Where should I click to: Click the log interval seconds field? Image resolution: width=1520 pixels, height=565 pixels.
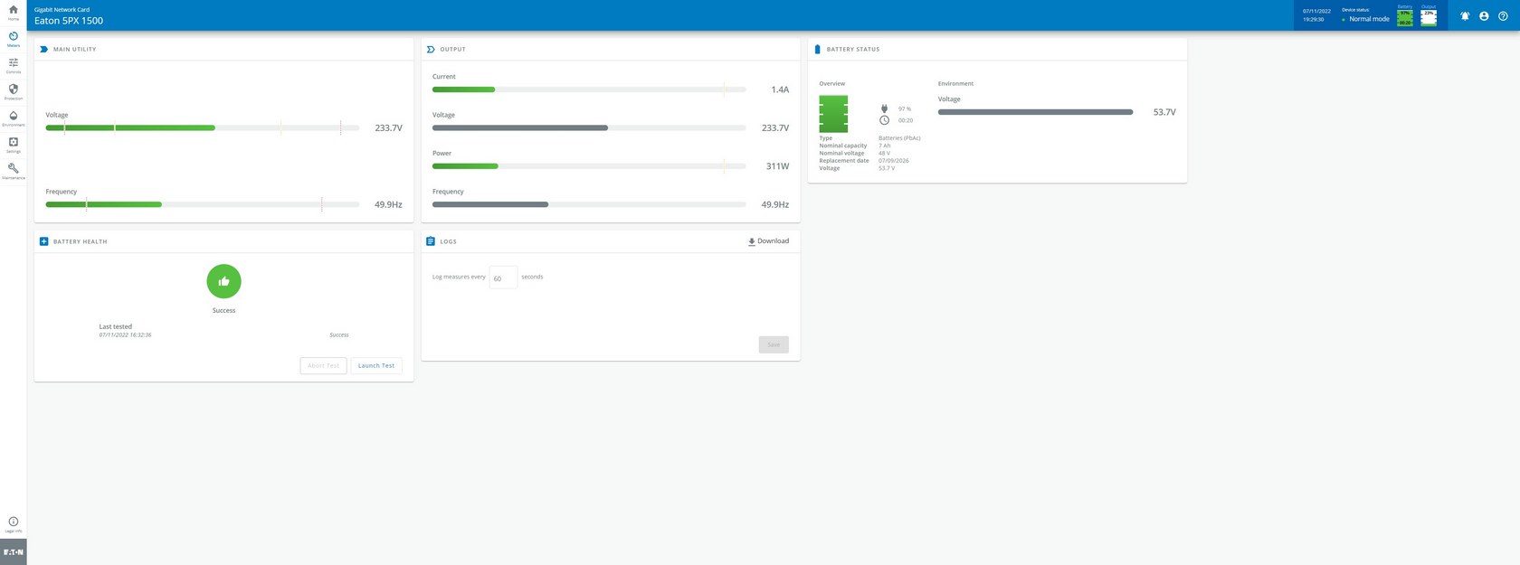[503, 278]
